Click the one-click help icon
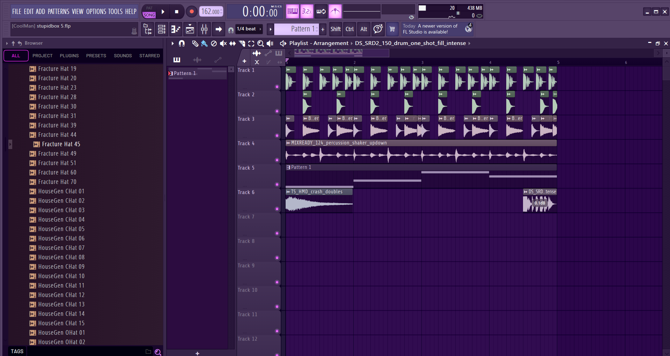The width and height of the screenshot is (670, 356). [x=378, y=29]
